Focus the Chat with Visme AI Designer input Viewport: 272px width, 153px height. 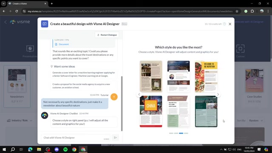76,138
